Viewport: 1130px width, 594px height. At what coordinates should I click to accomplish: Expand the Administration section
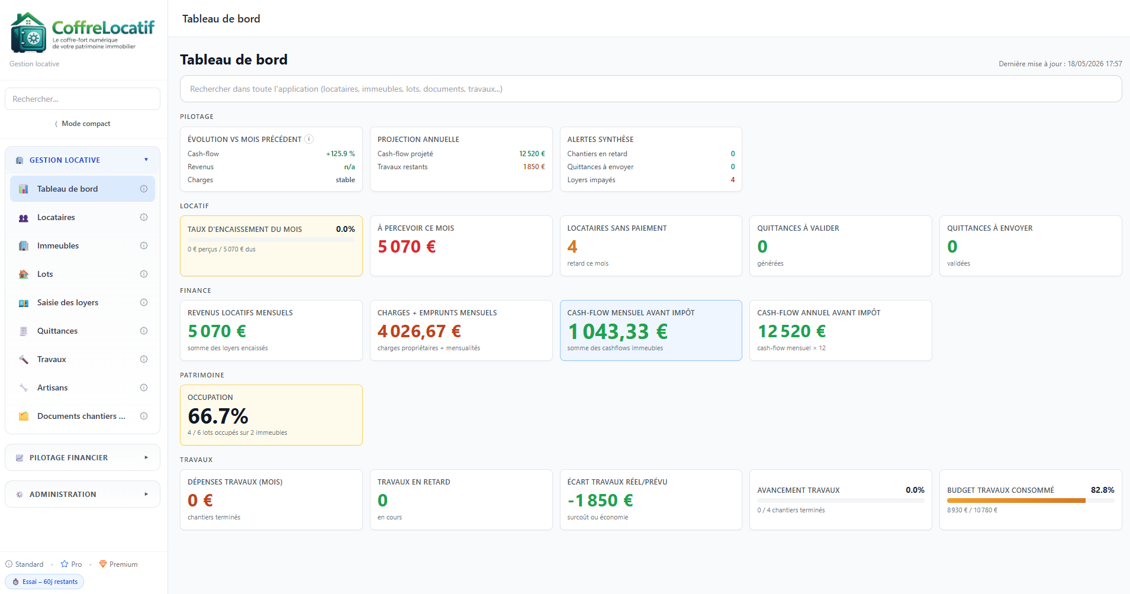tap(82, 494)
